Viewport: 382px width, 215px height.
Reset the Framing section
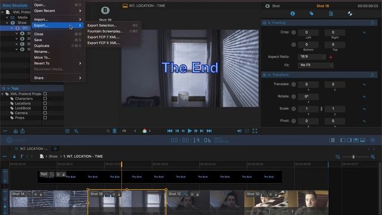(x=372, y=23)
